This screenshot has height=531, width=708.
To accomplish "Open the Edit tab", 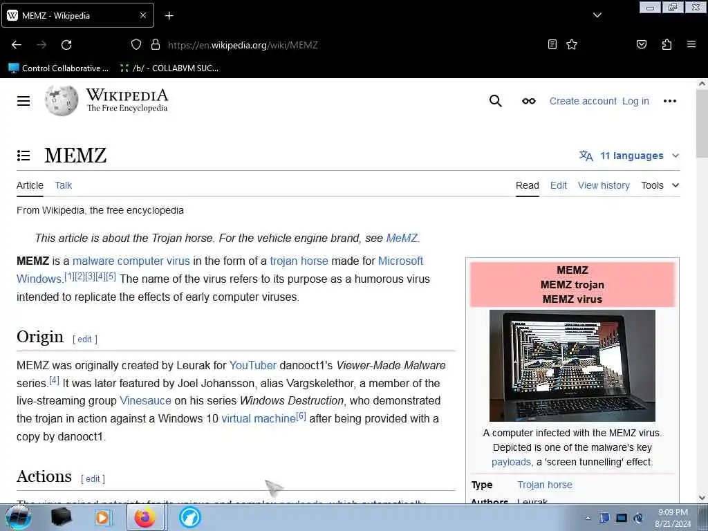I will pos(558,185).
